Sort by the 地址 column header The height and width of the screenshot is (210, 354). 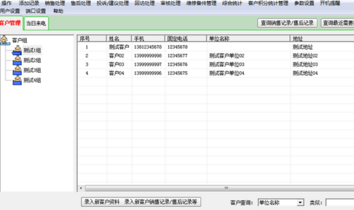pos(322,38)
